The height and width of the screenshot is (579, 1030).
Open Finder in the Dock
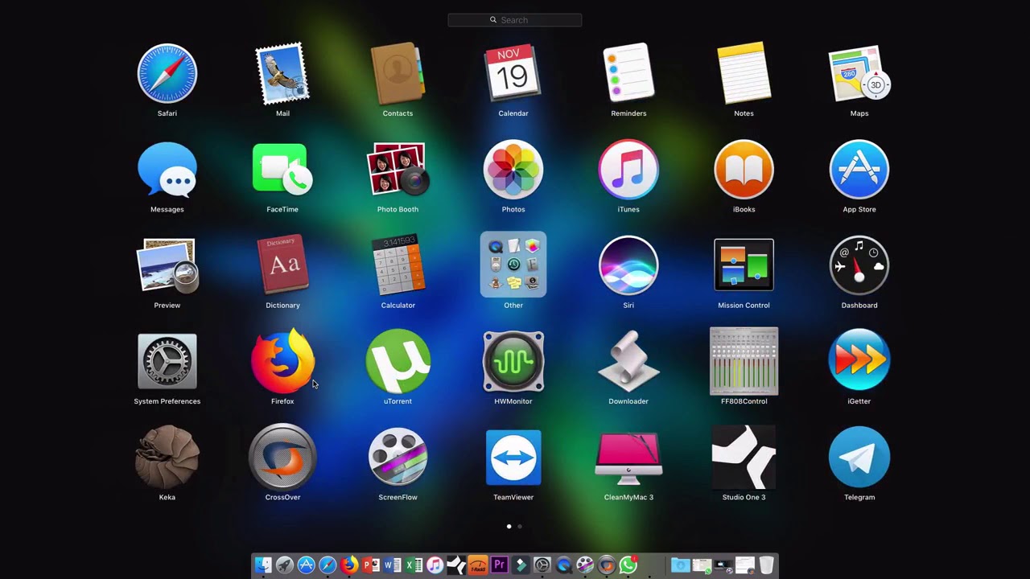263,565
